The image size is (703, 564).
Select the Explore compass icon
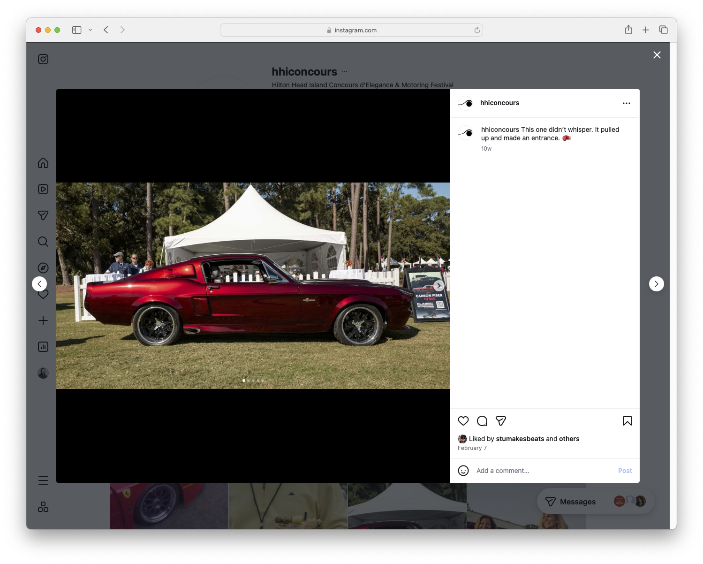[43, 268]
